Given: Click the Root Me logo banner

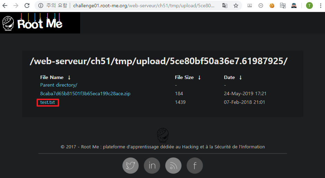Looking at the screenshot, I should coord(40,23).
